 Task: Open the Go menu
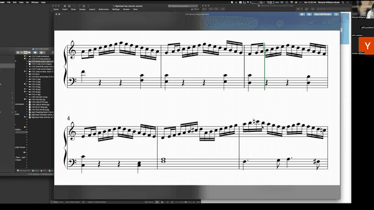[x=27, y=2]
